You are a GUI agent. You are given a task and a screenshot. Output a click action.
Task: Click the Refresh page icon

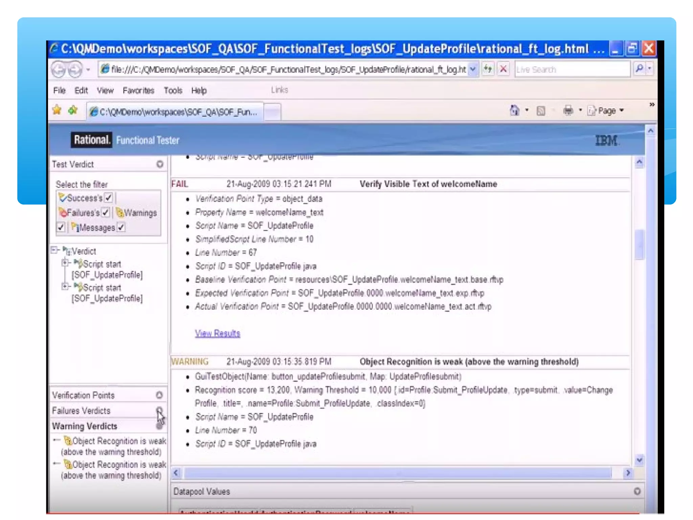click(x=488, y=69)
